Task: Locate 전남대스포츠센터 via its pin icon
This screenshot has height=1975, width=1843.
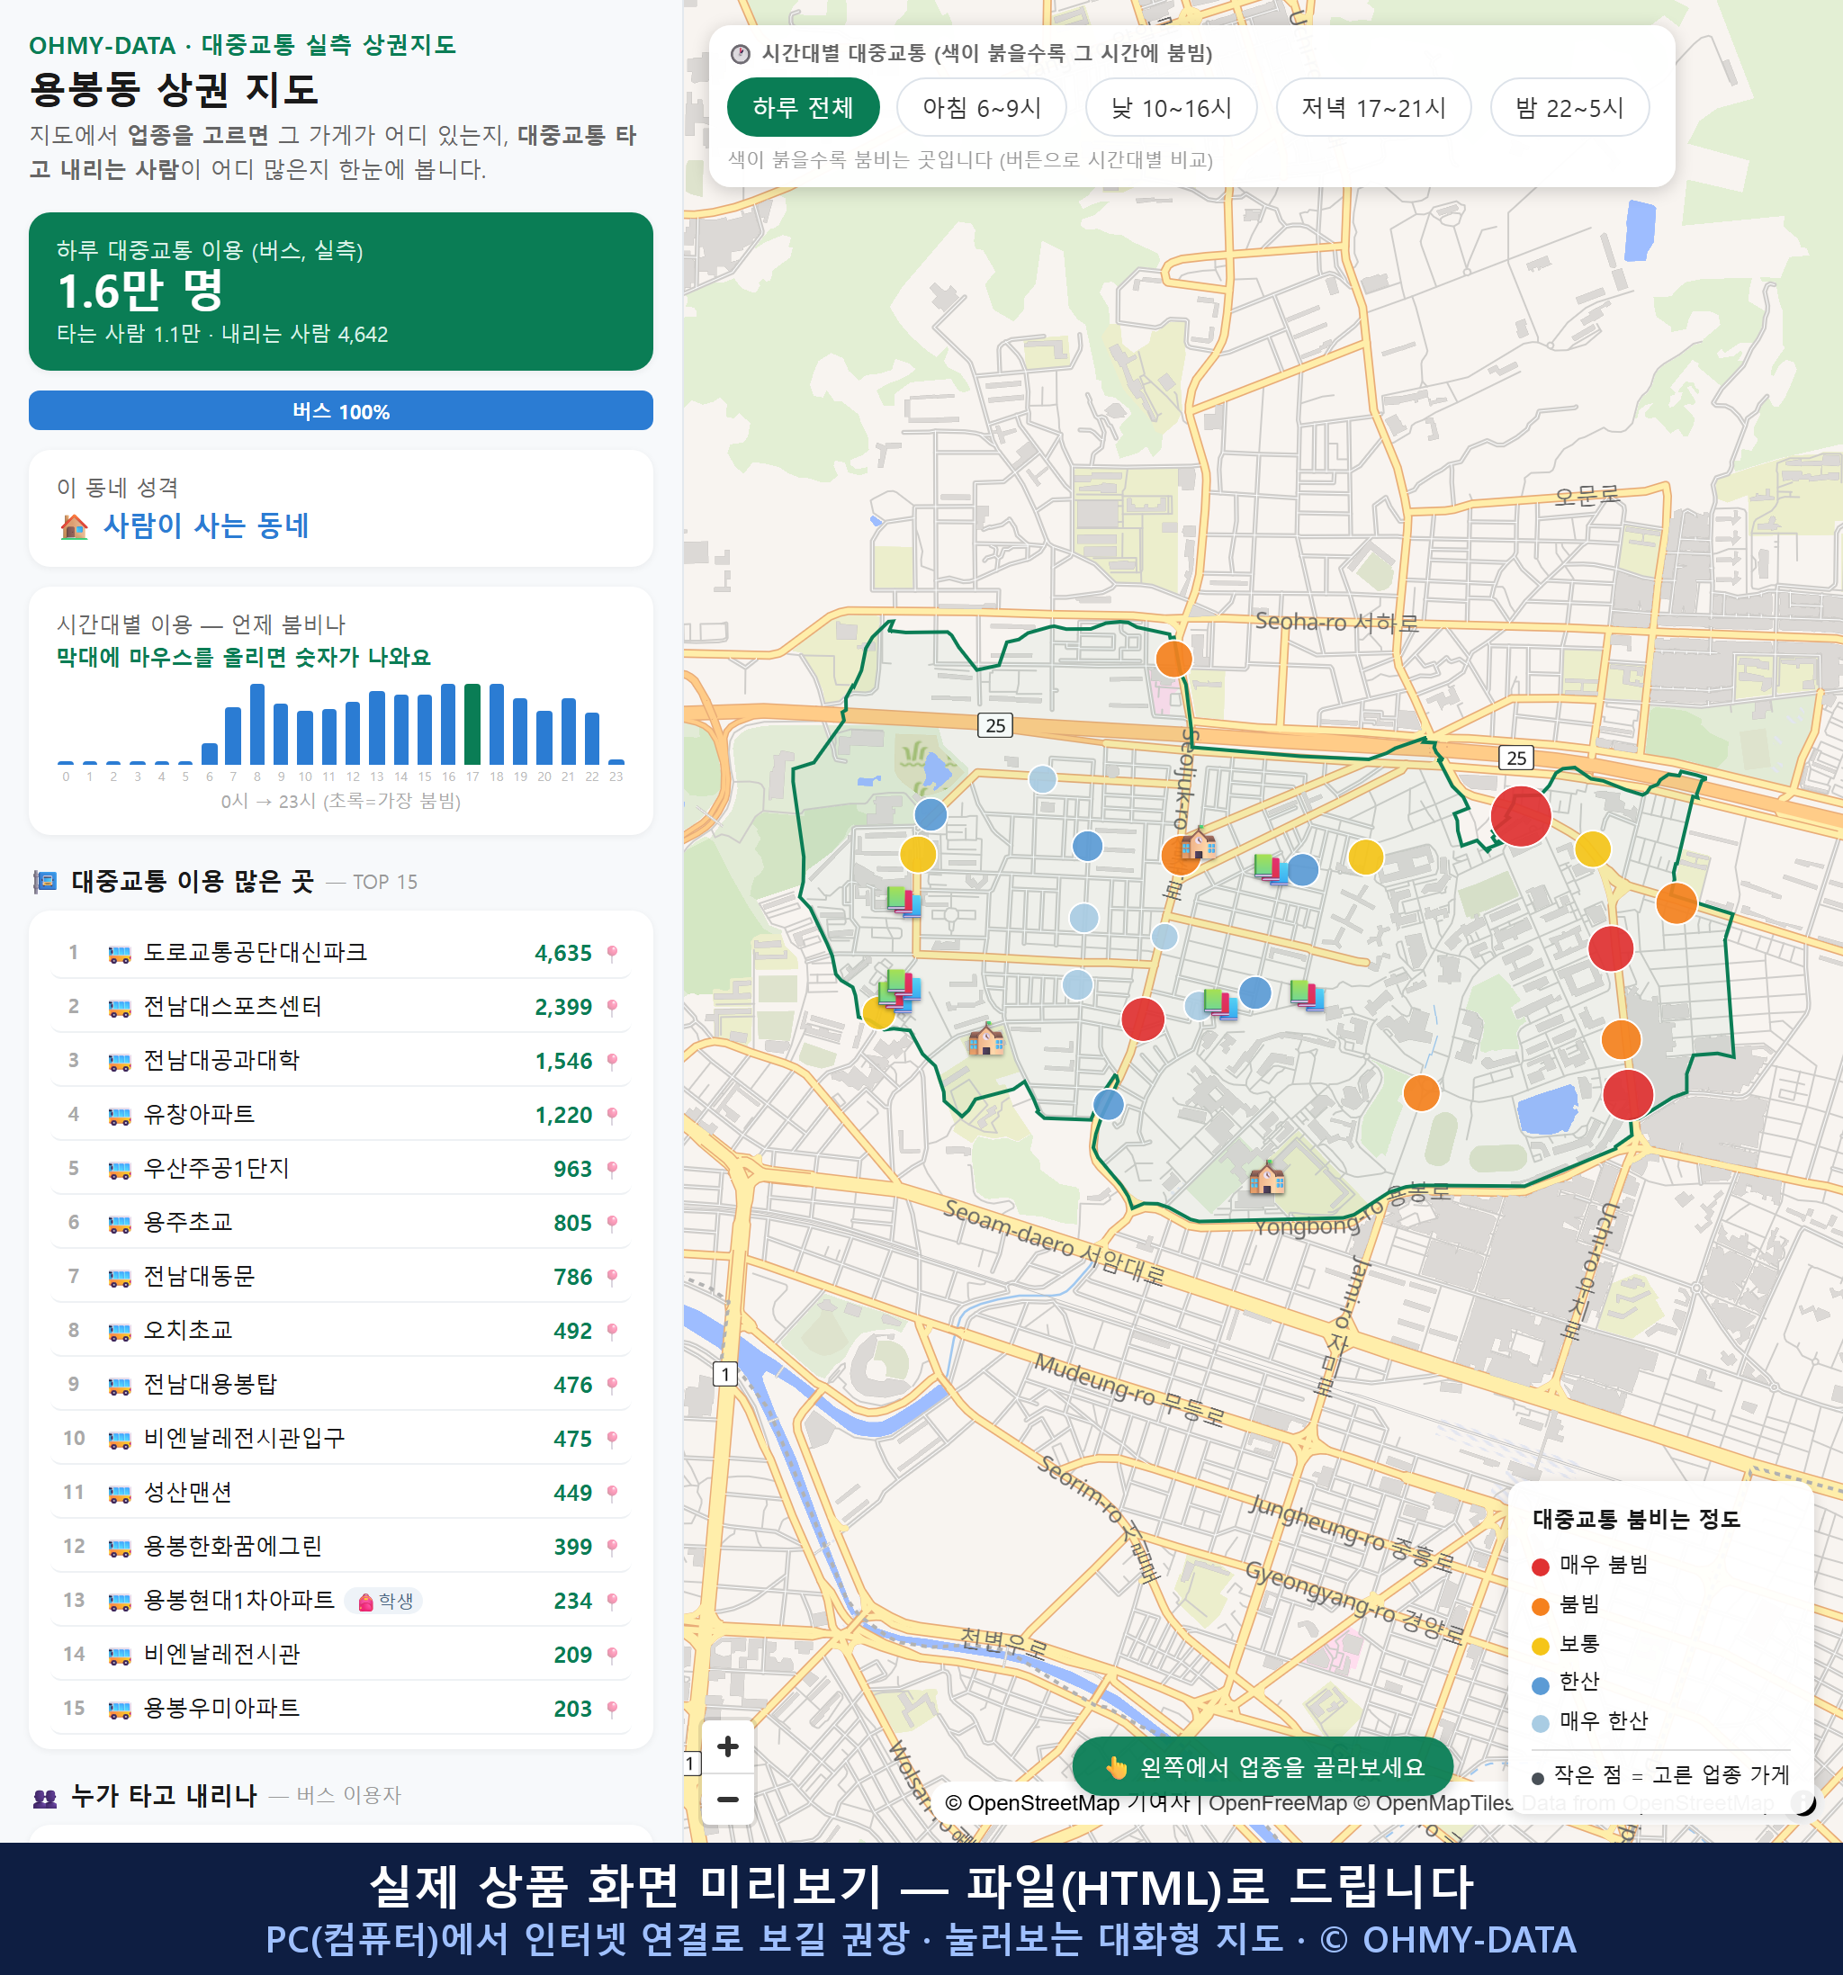Action: click(x=612, y=1008)
